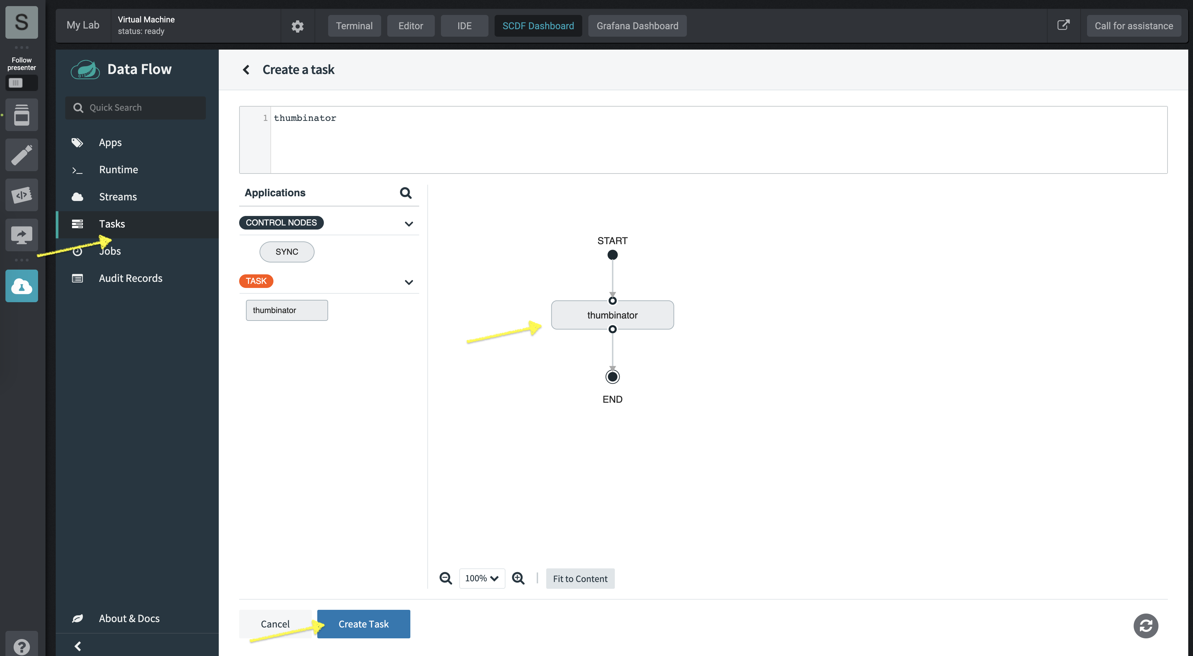Screen dimensions: 1193x656
Task: Collapse the Data Flow sidebar arrow
Action: pyautogui.click(x=78, y=646)
